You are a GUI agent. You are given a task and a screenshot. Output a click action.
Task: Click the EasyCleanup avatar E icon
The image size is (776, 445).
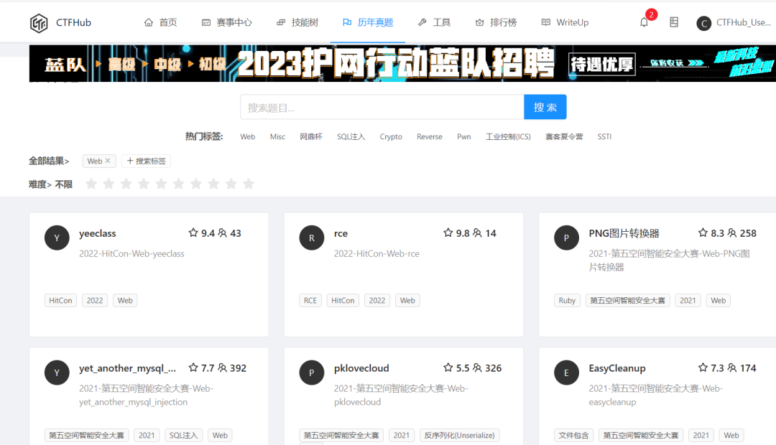click(x=567, y=373)
